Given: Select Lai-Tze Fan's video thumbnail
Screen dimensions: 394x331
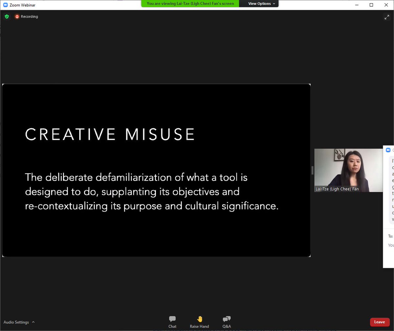Looking at the screenshot, I should click(x=348, y=170).
